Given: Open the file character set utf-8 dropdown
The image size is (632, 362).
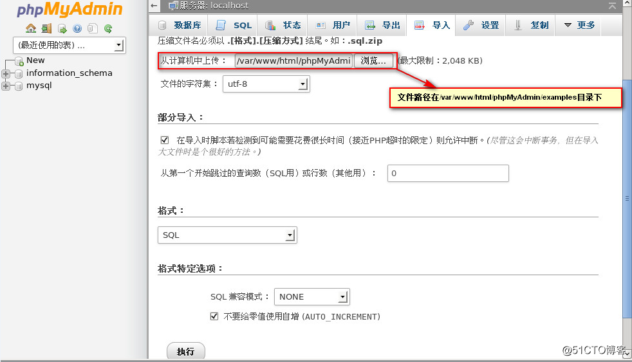Looking at the screenshot, I should pos(266,84).
